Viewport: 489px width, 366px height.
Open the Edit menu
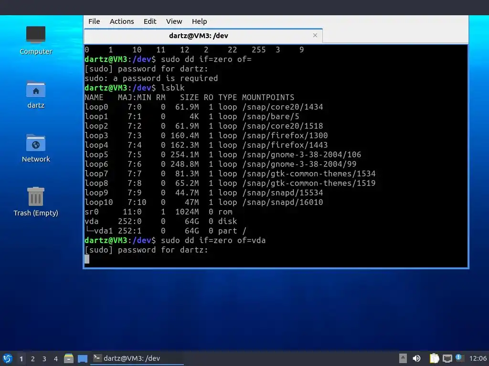click(x=149, y=21)
